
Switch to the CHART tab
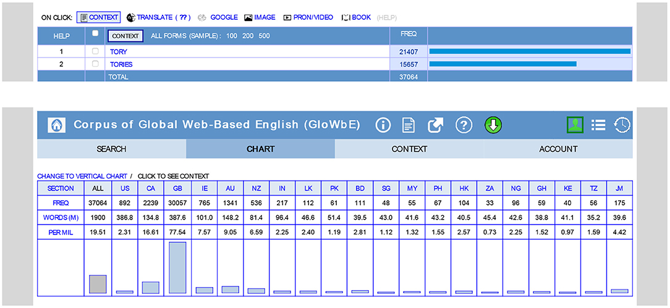point(260,149)
